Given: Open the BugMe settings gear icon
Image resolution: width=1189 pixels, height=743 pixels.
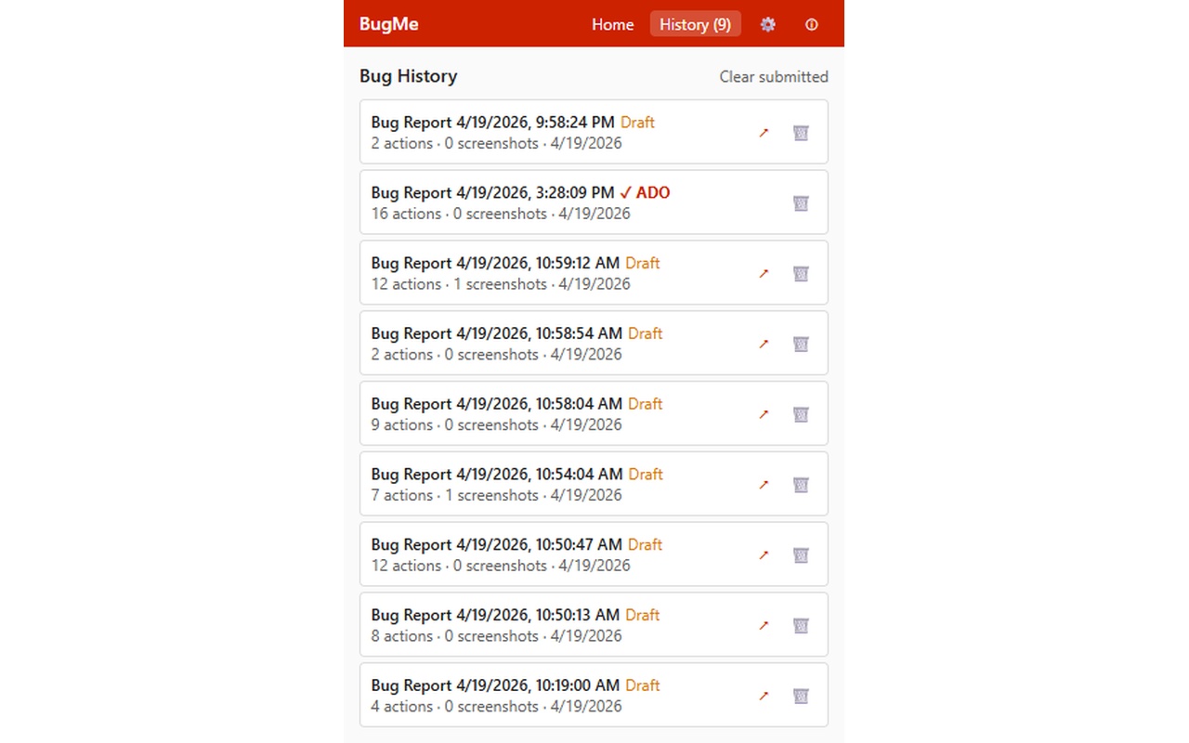Looking at the screenshot, I should click(767, 24).
